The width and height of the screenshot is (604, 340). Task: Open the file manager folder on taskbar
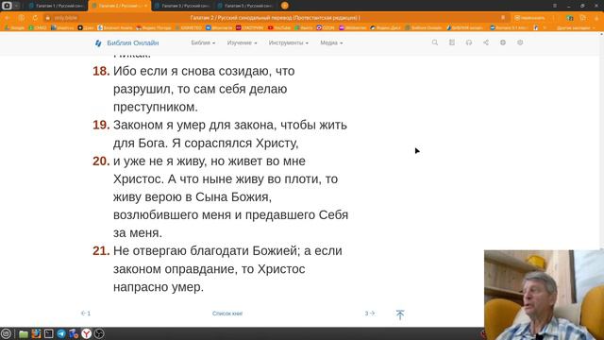[x=24, y=333]
